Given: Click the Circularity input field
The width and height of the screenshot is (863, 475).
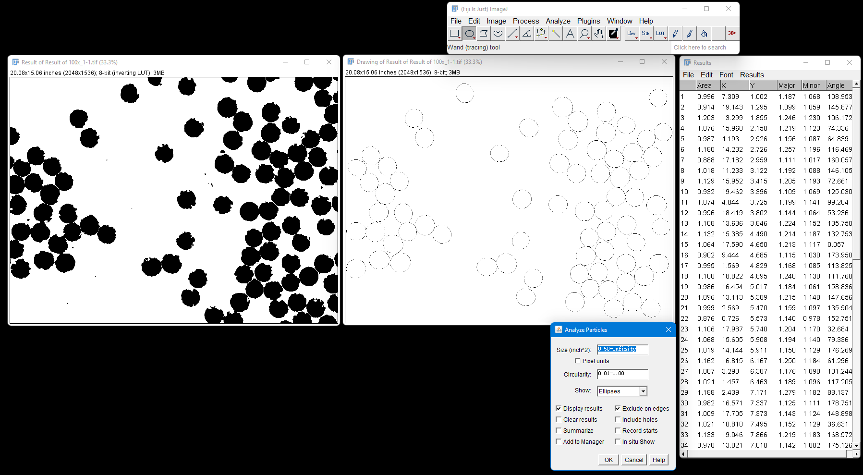Looking at the screenshot, I should [622, 374].
